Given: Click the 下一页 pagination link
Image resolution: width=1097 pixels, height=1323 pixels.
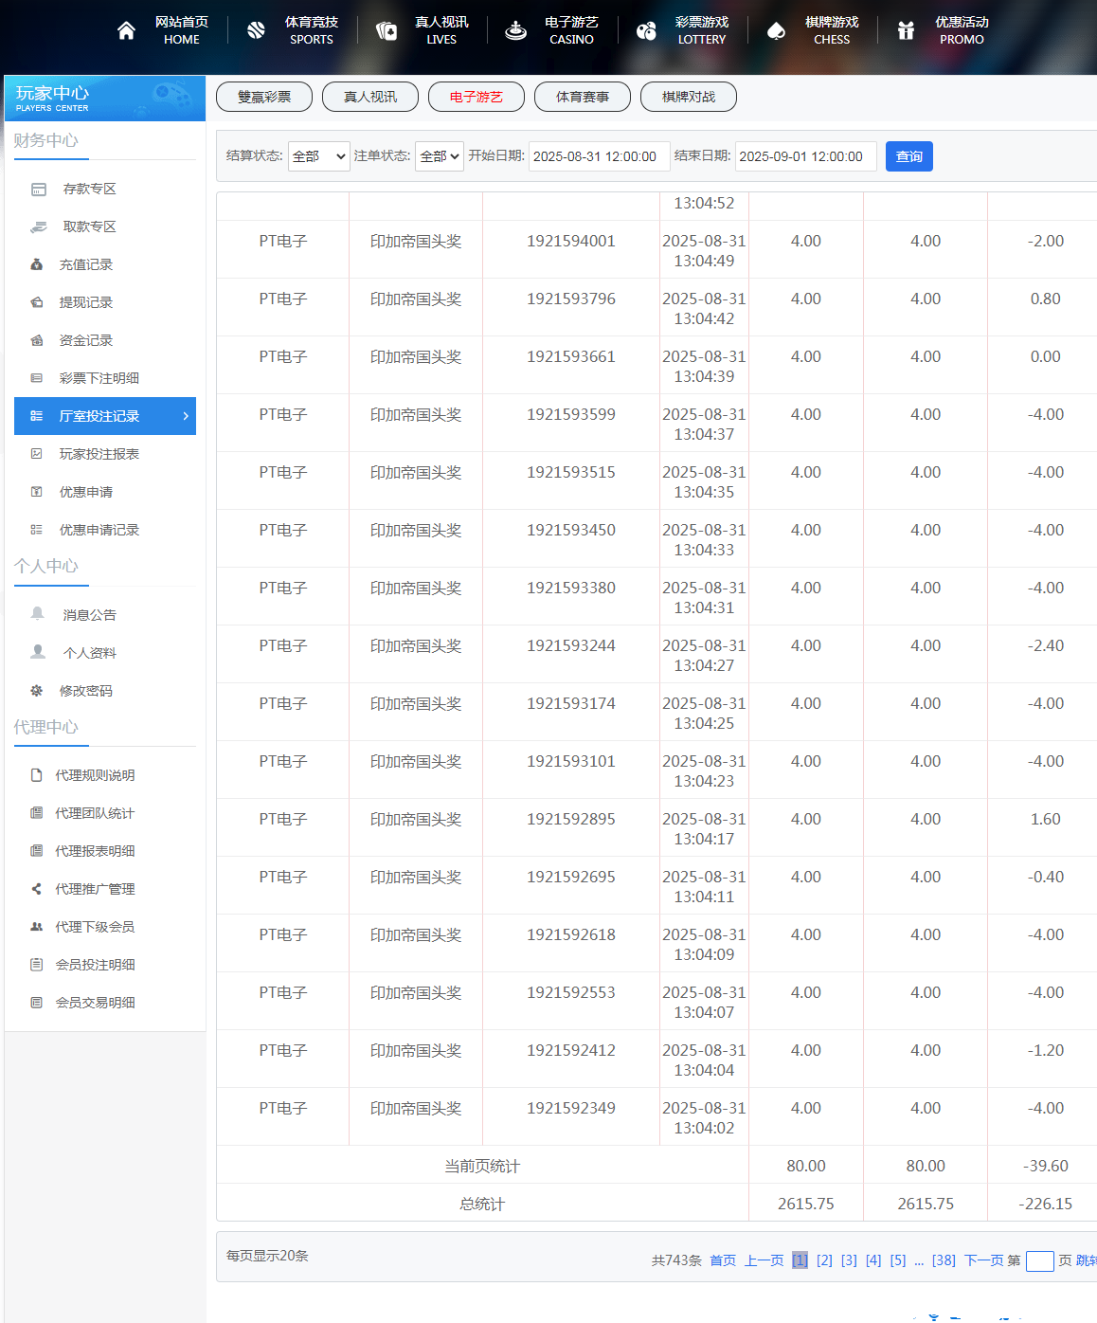Looking at the screenshot, I should (x=983, y=1260).
